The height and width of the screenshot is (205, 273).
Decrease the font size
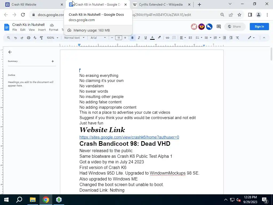click(x=112, y=38)
